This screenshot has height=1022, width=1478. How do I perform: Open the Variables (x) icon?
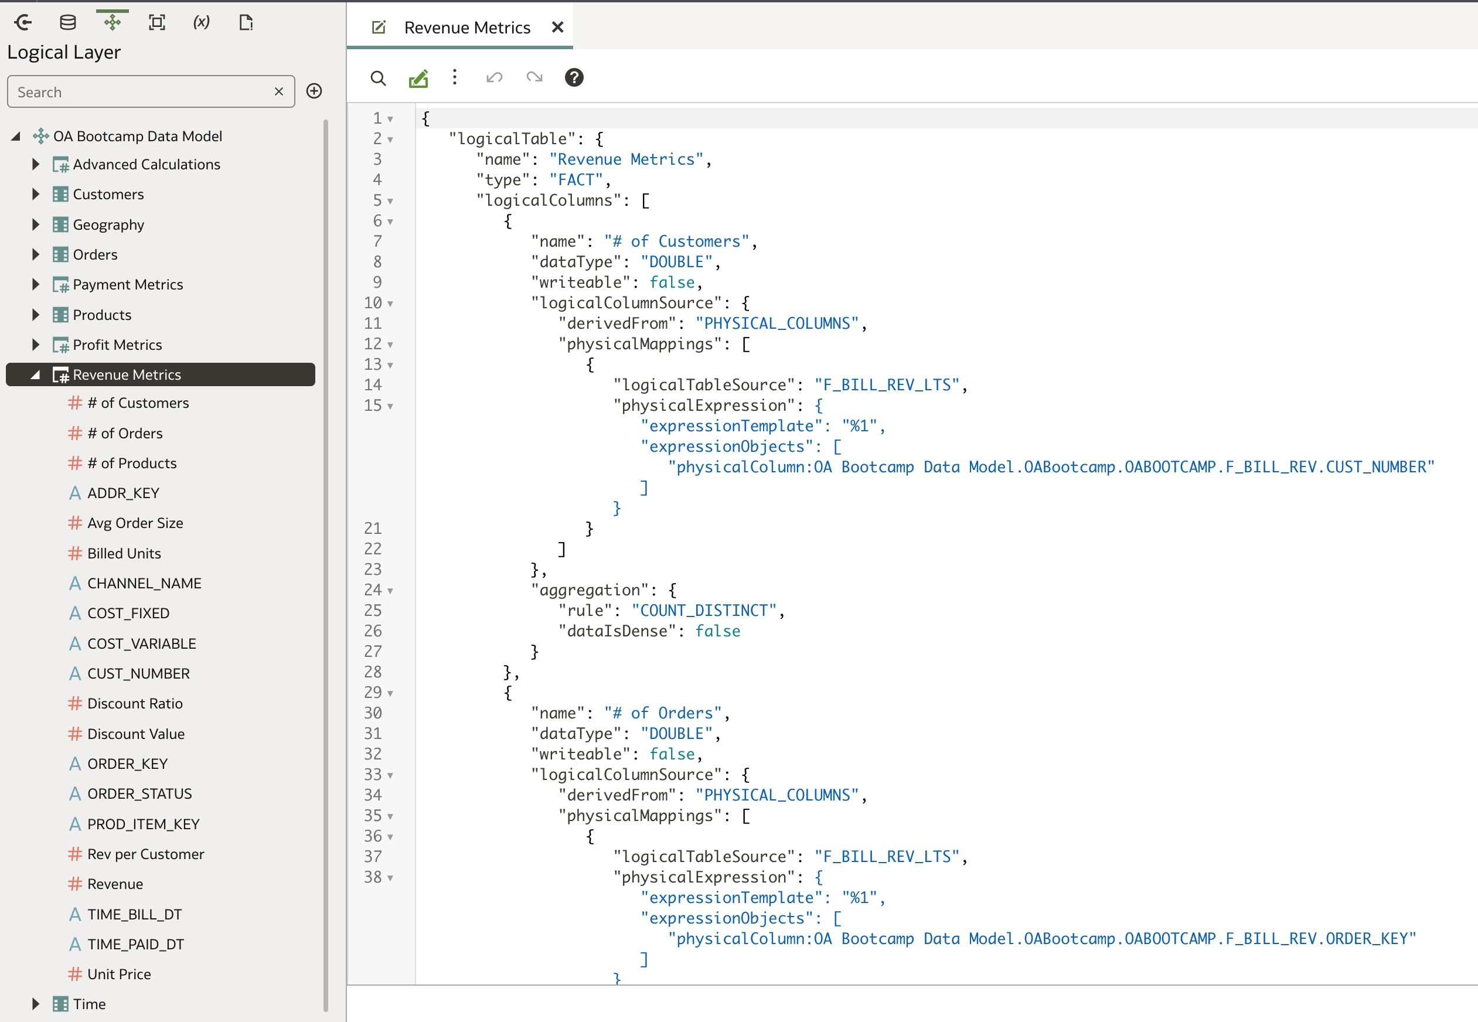(201, 22)
